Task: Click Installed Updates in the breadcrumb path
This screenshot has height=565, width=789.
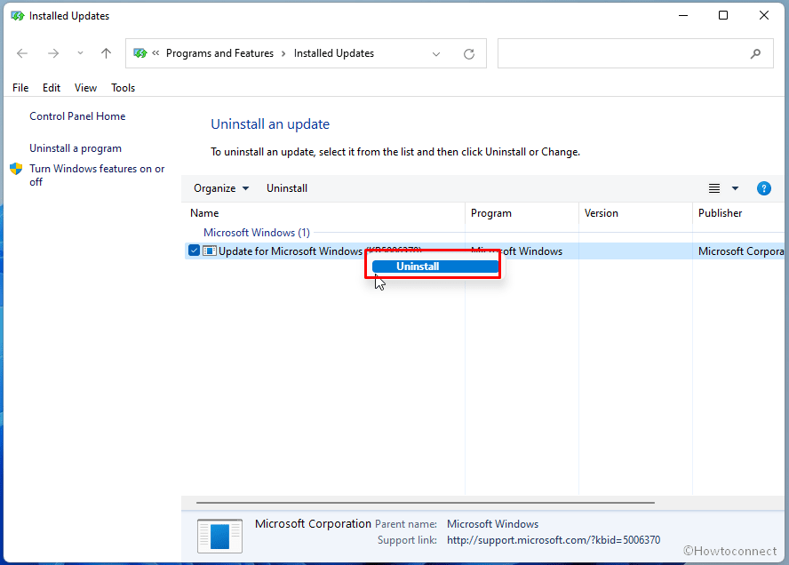Action: (333, 53)
